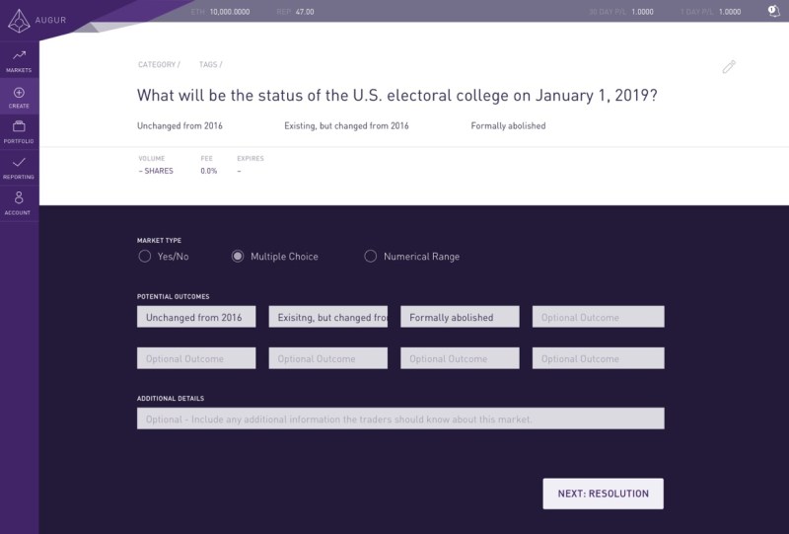Screen dimensions: 789x534
Task: Go to Reporting checkmark icon
Action: 19,167
